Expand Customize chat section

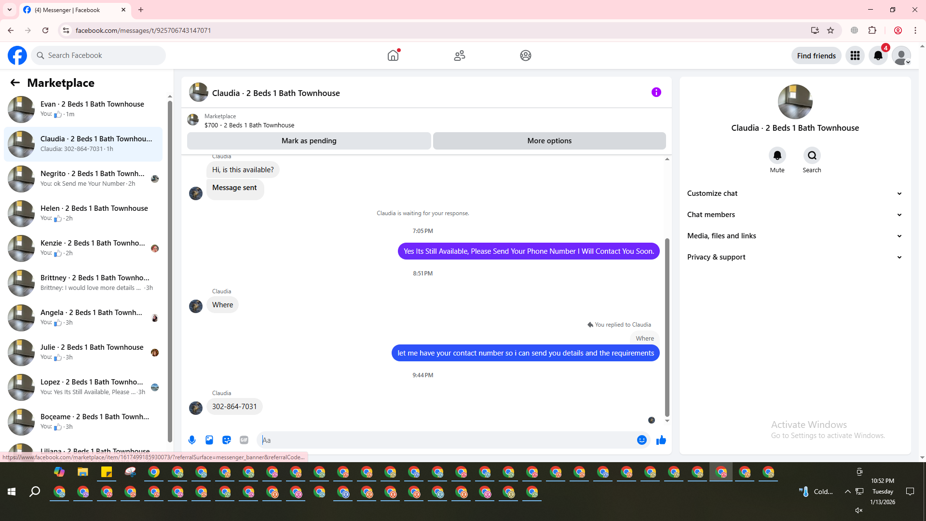[794, 193]
